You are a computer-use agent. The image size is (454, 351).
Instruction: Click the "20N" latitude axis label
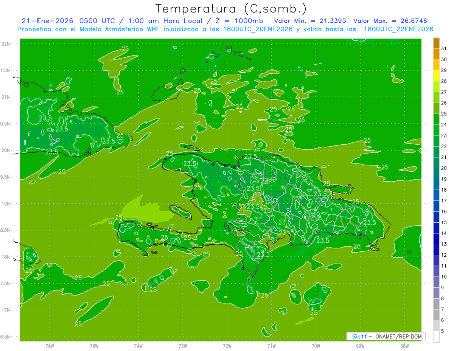pos(6,150)
